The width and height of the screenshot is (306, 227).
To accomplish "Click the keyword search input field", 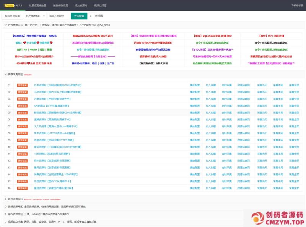I will point(57,16).
